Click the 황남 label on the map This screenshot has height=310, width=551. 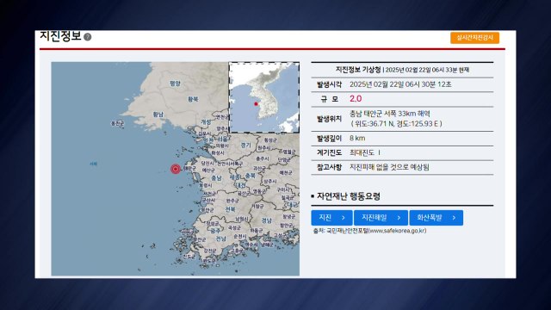click(158, 115)
